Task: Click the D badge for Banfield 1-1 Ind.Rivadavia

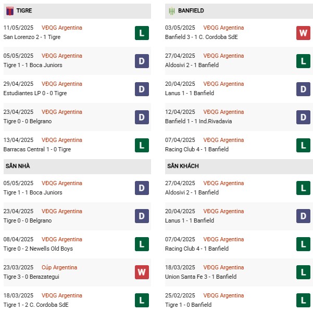Action: pyautogui.click(x=303, y=117)
